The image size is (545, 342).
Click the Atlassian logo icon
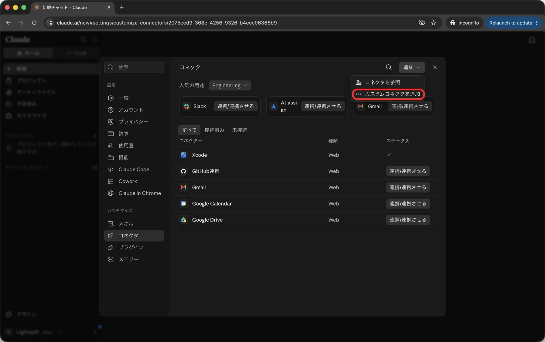pyautogui.click(x=273, y=106)
